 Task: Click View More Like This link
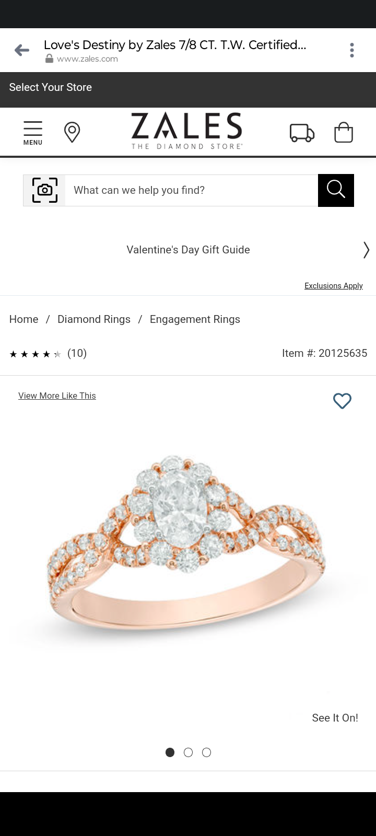pos(57,396)
